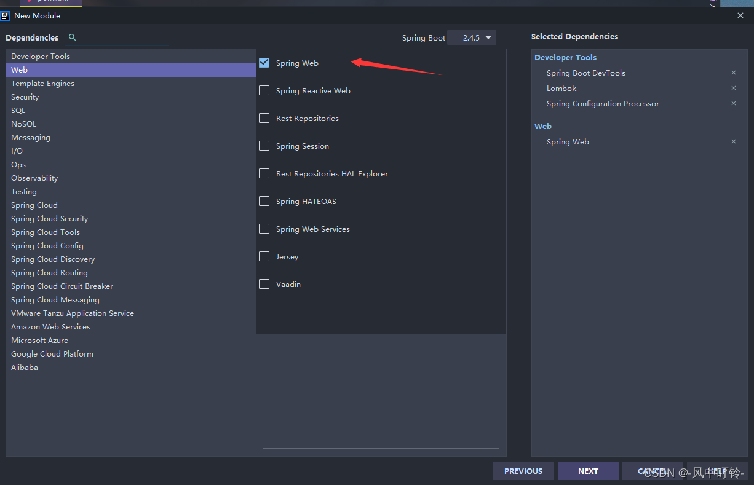Click Spring Configuration Processor in selected list
Screen dimensions: 754x485
point(603,103)
